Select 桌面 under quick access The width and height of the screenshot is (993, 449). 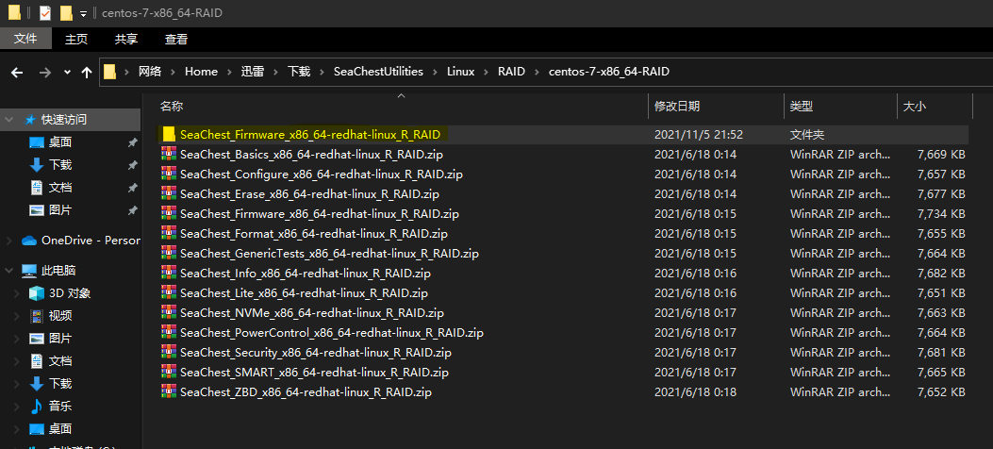pyautogui.click(x=60, y=142)
